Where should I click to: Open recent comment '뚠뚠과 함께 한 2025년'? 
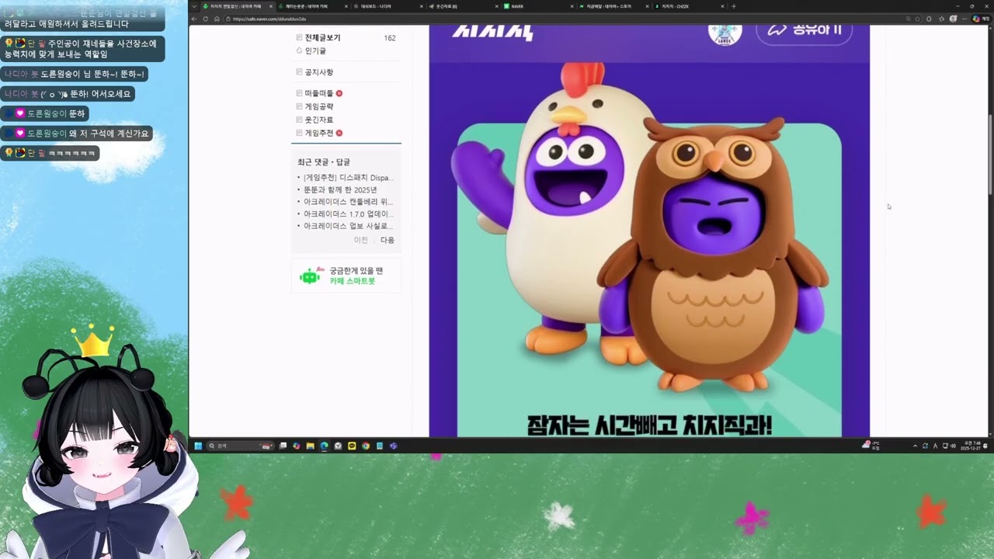pos(340,189)
